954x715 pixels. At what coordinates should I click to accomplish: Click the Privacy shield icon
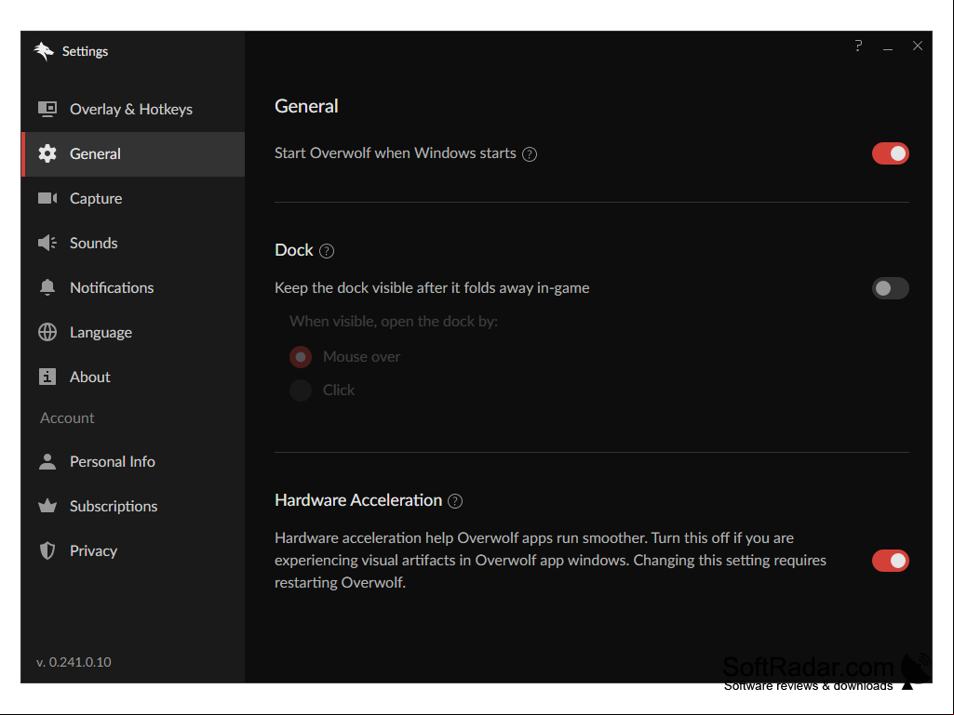tap(47, 550)
